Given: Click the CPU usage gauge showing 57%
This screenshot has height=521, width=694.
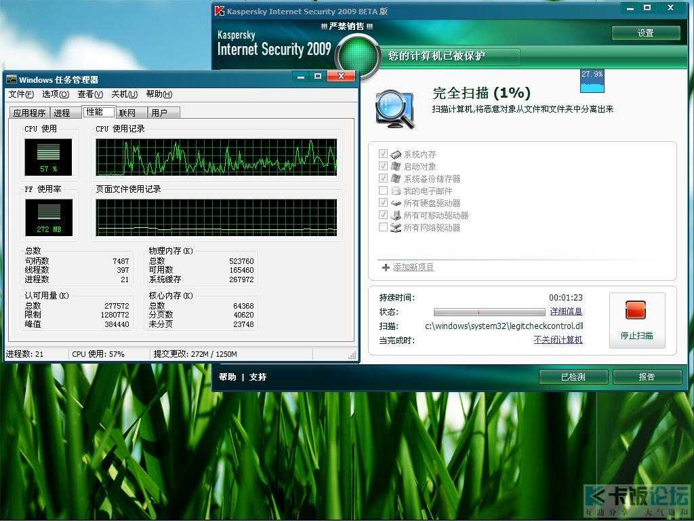Looking at the screenshot, I should 48,157.
